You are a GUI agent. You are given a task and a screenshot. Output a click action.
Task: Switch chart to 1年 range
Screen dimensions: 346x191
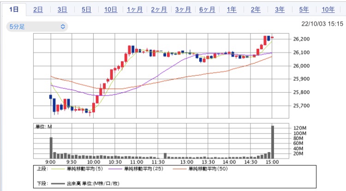point(231,10)
